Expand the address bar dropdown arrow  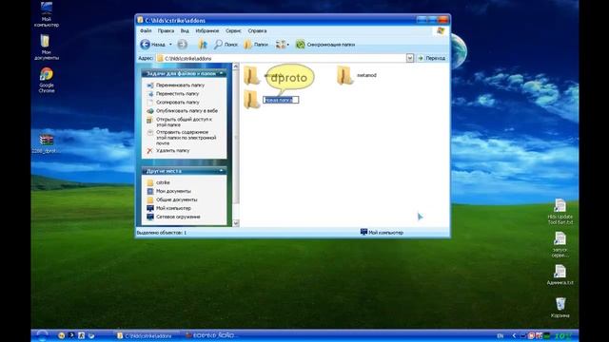410,58
